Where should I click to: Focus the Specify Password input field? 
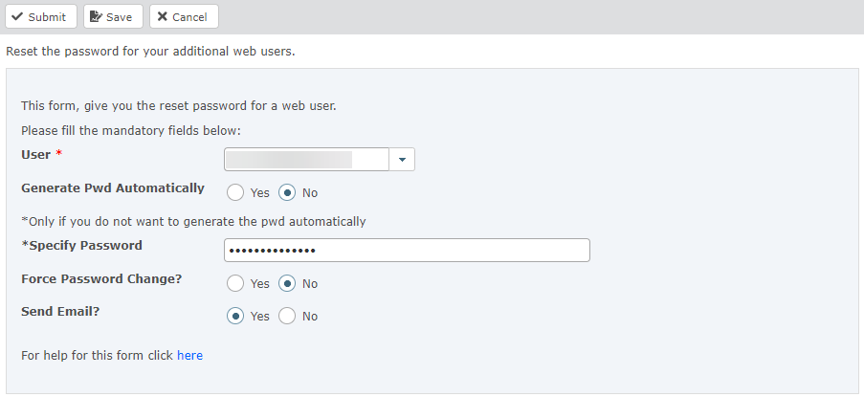tap(407, 251)
